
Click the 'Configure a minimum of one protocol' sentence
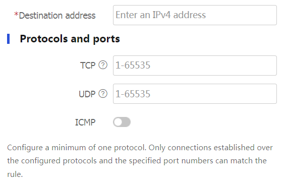click(x=77, y=148)
